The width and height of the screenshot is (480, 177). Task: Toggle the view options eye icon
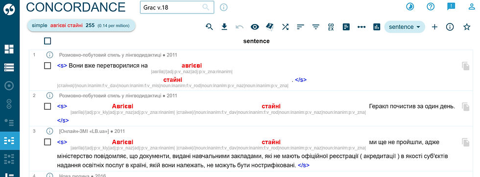[x=255, y=27]
